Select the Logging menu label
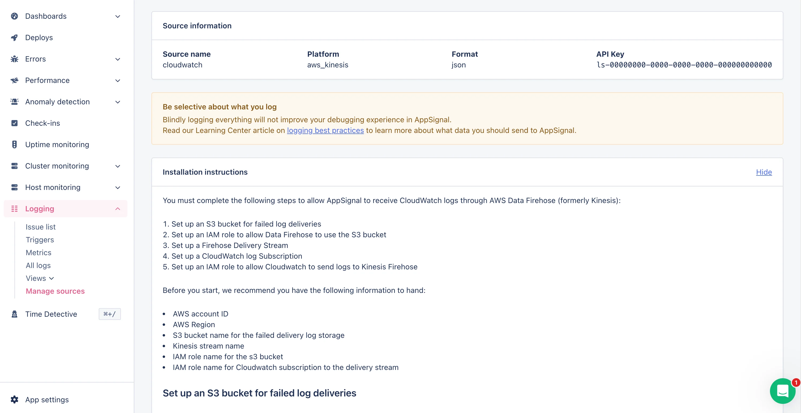Image resolution: width=801 pixels, height=413 pixels. (x=40, y=209)
